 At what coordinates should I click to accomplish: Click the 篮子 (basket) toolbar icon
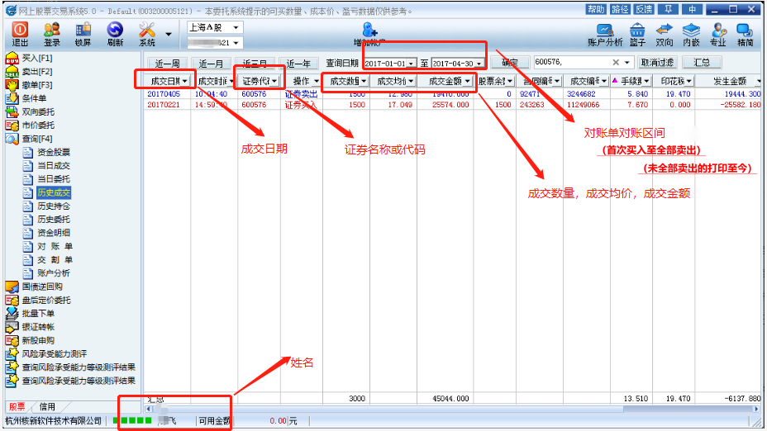637,34
